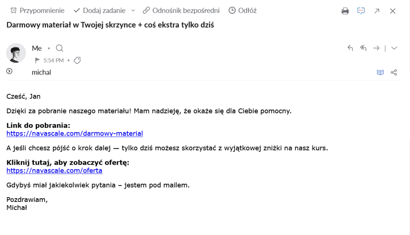Screen dimensions: 410x235
Task: Open more actions dropdown chevron
Action: [394, 48]
